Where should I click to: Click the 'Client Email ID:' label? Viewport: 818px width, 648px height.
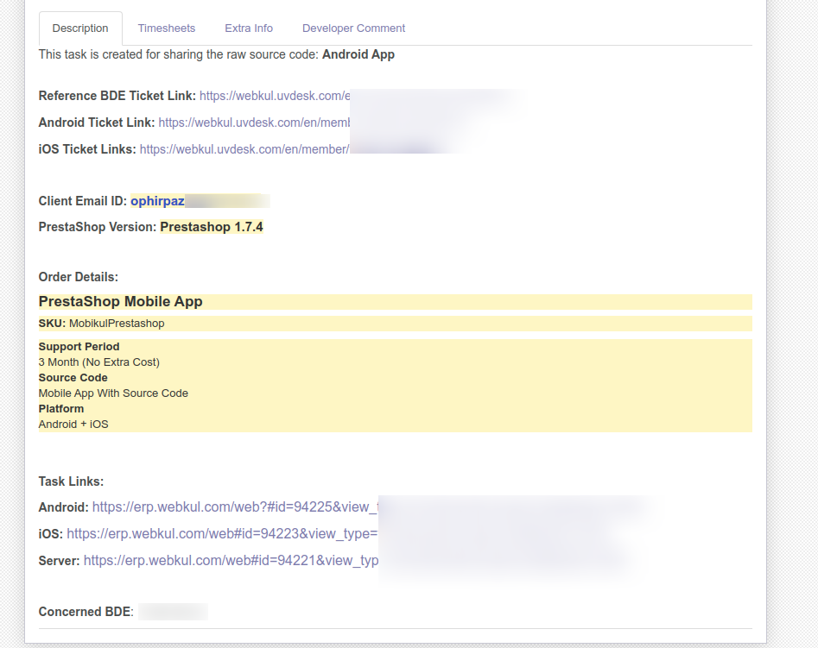pyautogui.click(x=82, y=201)
